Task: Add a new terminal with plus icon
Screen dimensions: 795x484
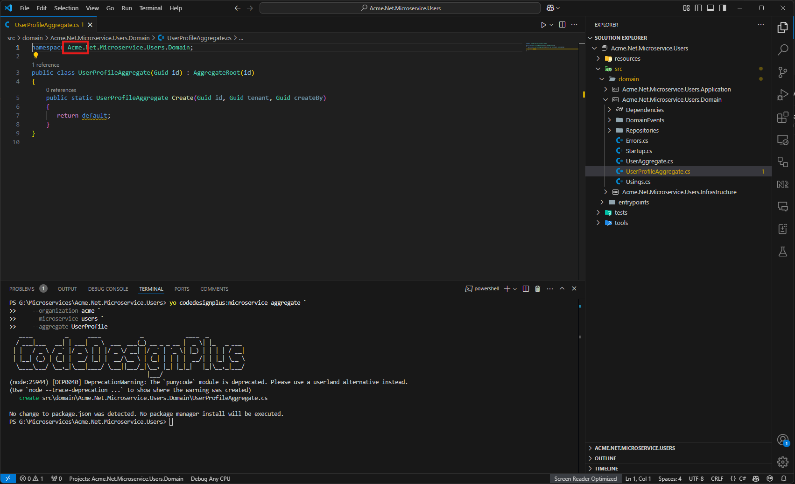Action: 507,288
